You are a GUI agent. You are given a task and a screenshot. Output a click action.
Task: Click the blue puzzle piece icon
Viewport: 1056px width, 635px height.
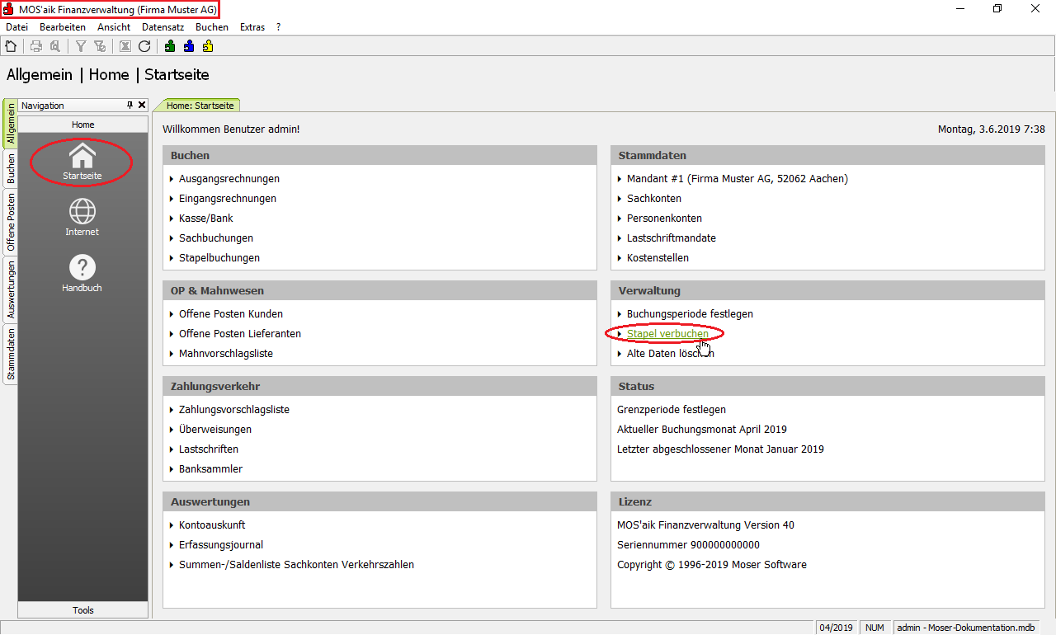189,46
